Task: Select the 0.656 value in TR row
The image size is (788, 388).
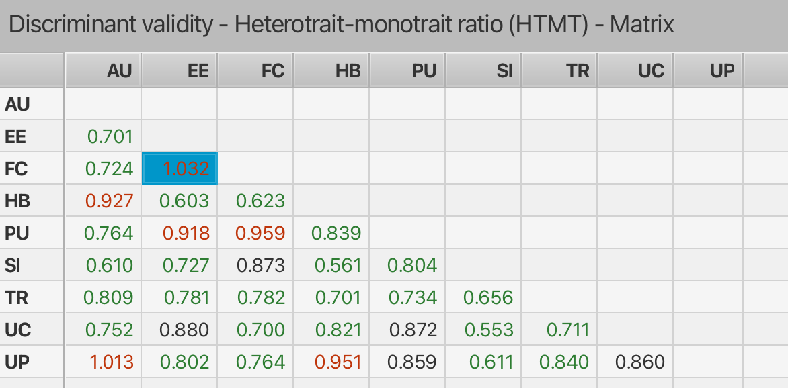Action: [x=489, y=297]
